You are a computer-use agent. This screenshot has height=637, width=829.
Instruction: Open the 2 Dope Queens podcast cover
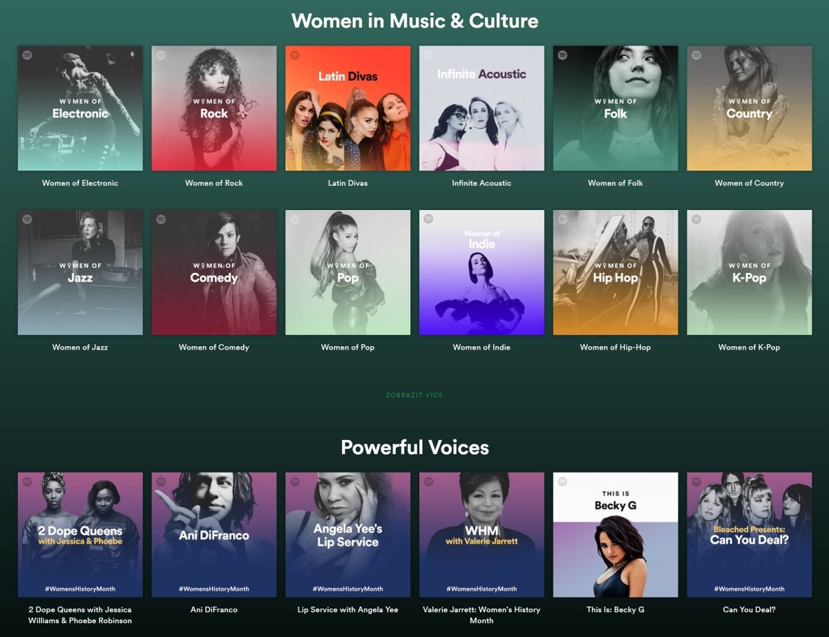tap(80, 535)
